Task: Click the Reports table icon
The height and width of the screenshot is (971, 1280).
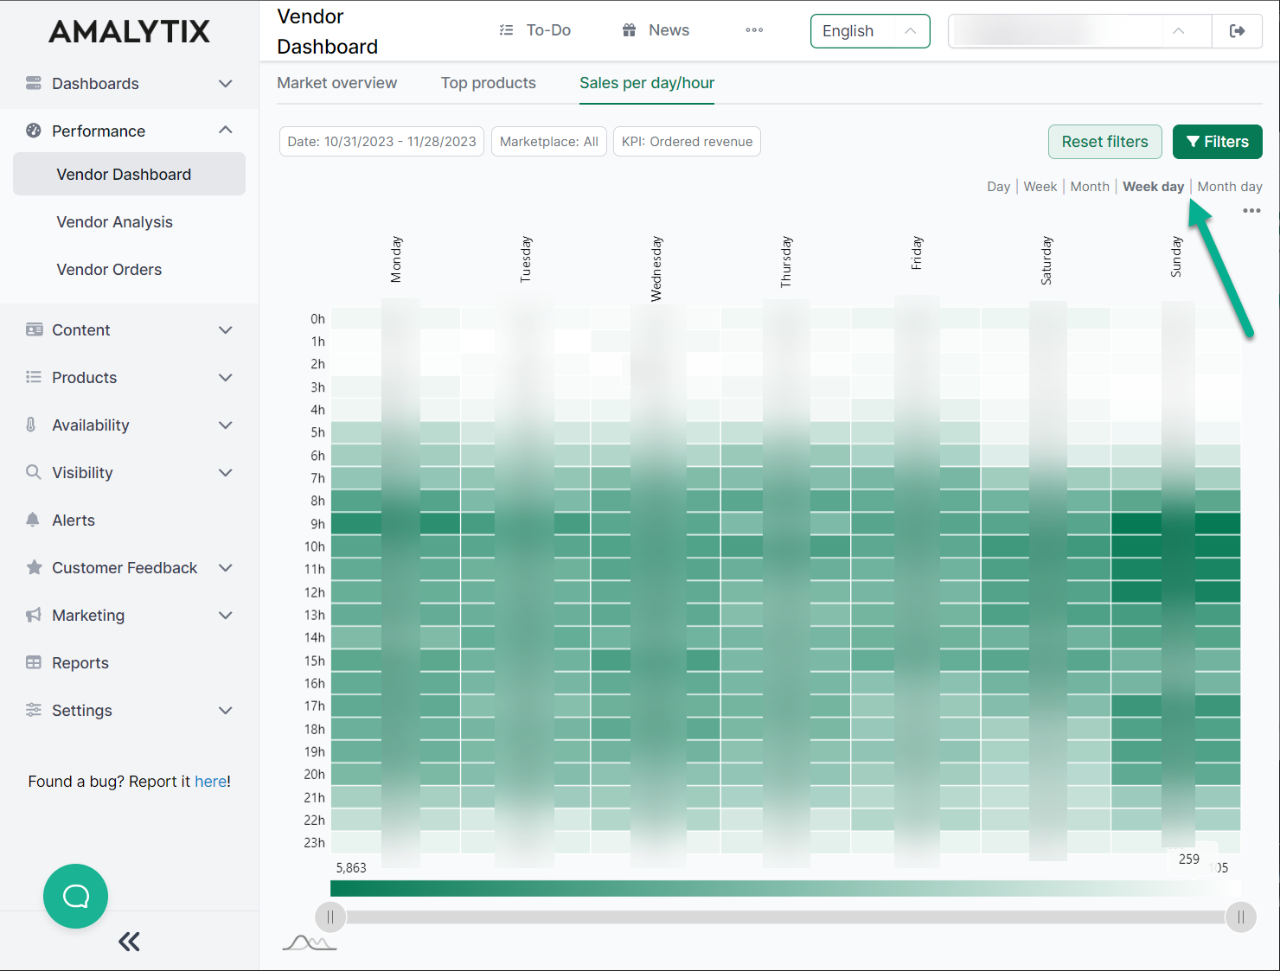Action: coord(34,662)
